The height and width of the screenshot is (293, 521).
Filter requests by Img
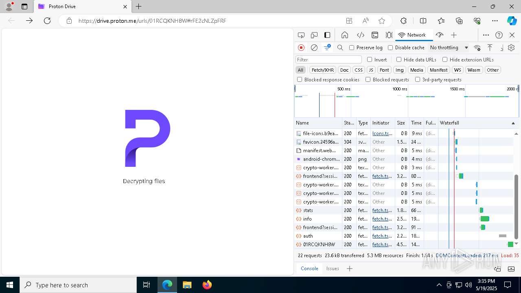pos(400,70)
